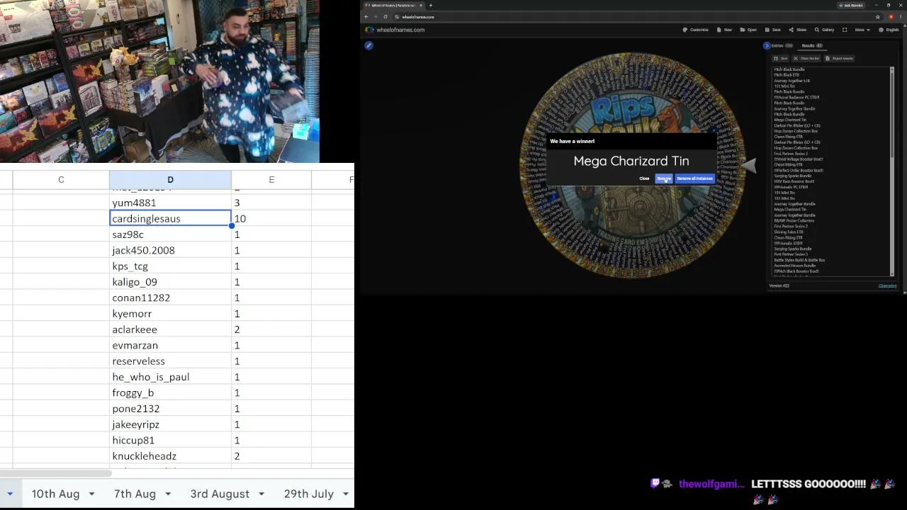
Task: Reload the browser page
Action: click(x=385, y=17)
